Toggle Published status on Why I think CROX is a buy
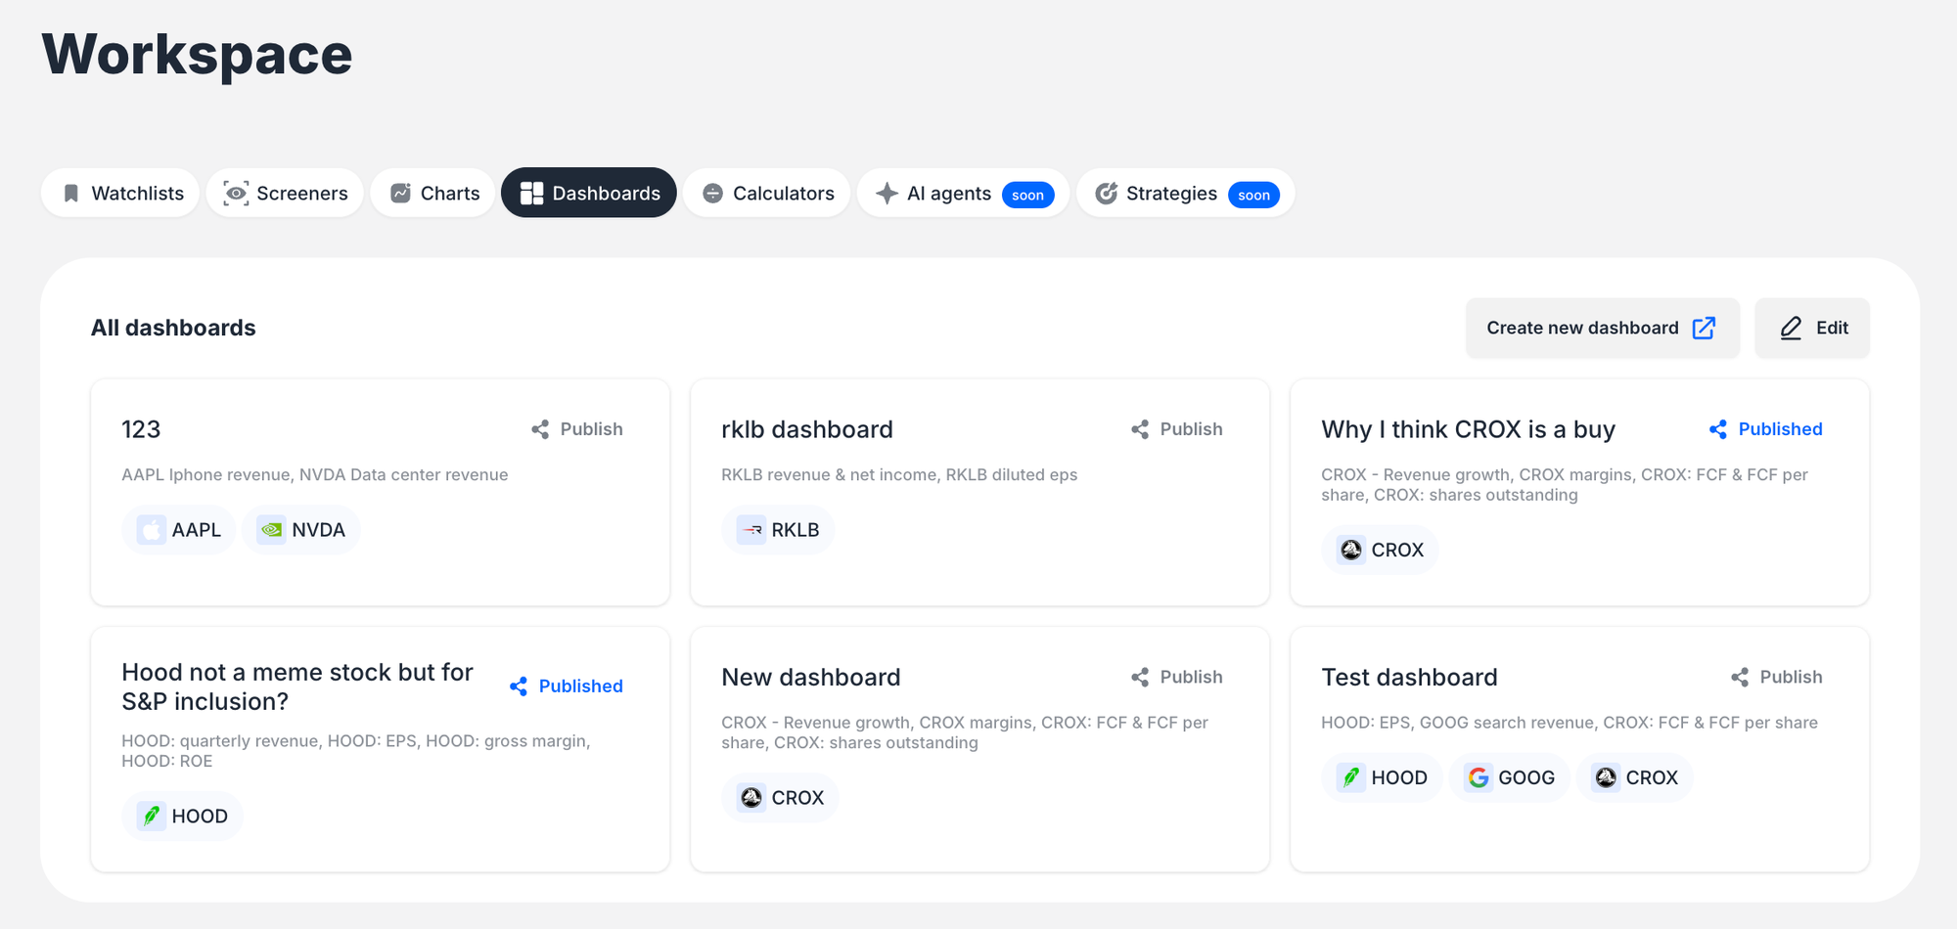1957x929 pixels. pyautogui.click(x=1766, y=429)
